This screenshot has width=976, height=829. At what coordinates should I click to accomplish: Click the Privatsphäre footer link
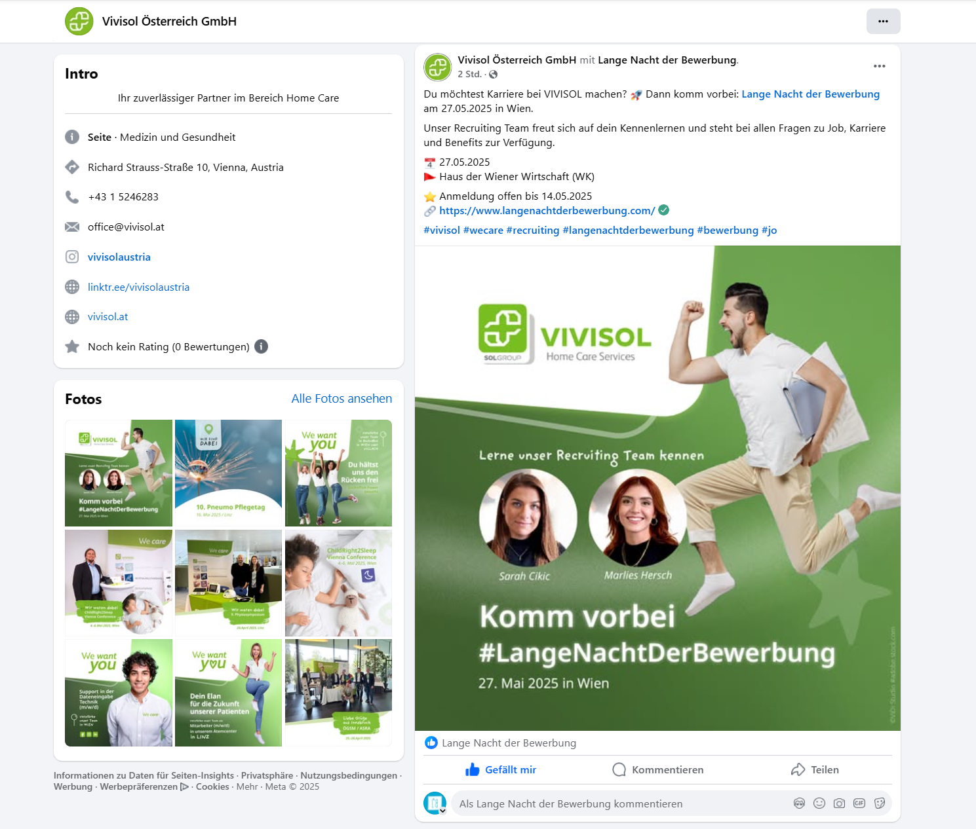(267, 775)
